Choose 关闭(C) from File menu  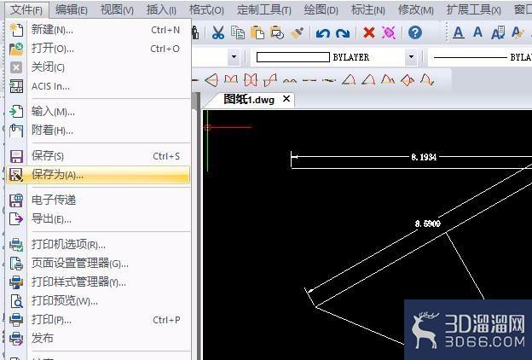[98, 67]
